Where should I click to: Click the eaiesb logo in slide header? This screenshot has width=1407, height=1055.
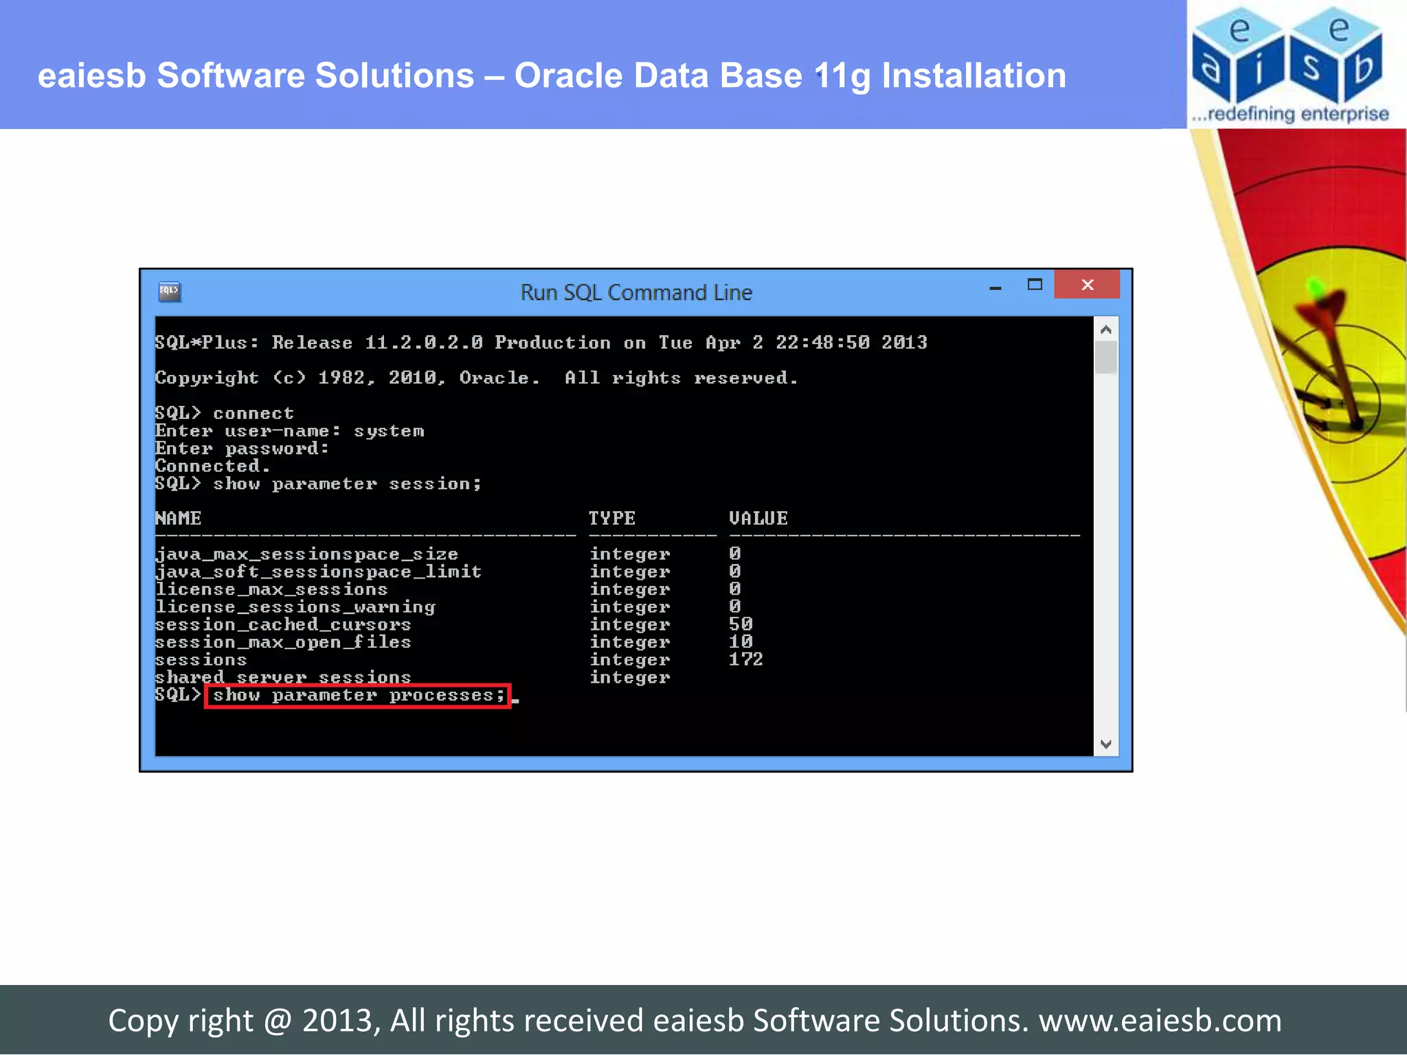click(1290, 64)
